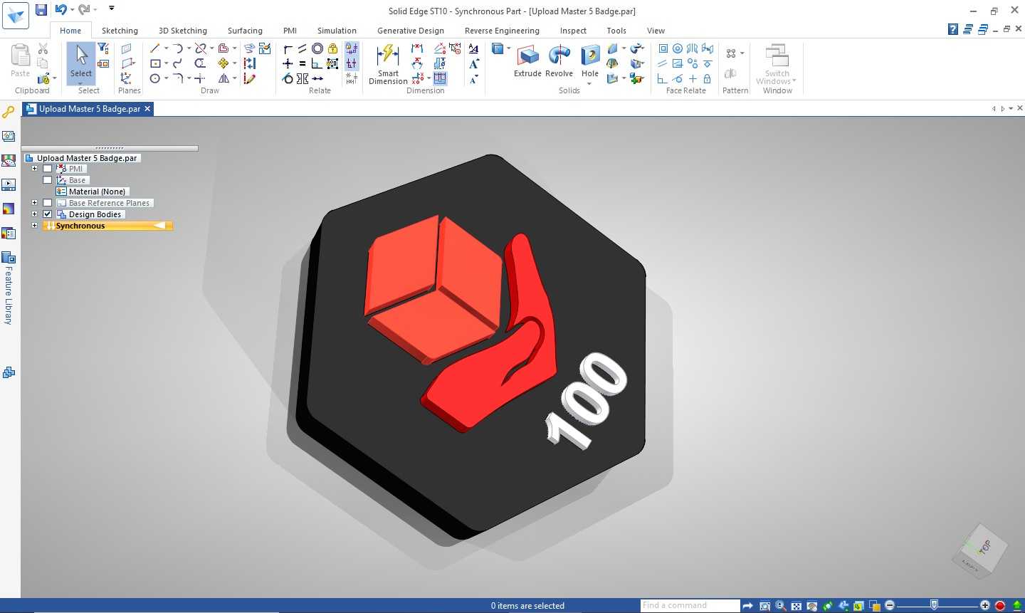Expand the Design Bodies node
This screenshot has width=1025, height=613.
34,214
